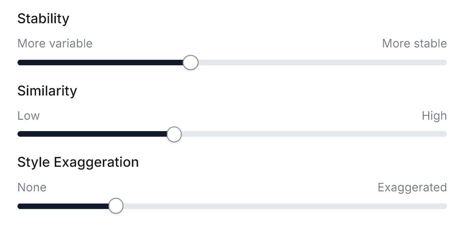
Task: Click the Style Exaggeration heading
Action: pos(78,162)
